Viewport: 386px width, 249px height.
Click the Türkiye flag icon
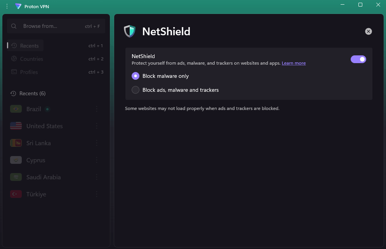[16, 194]
